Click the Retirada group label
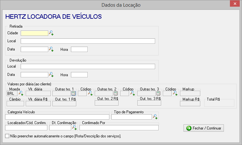Screen dimensions: 242x145 (x=16, y=26)
